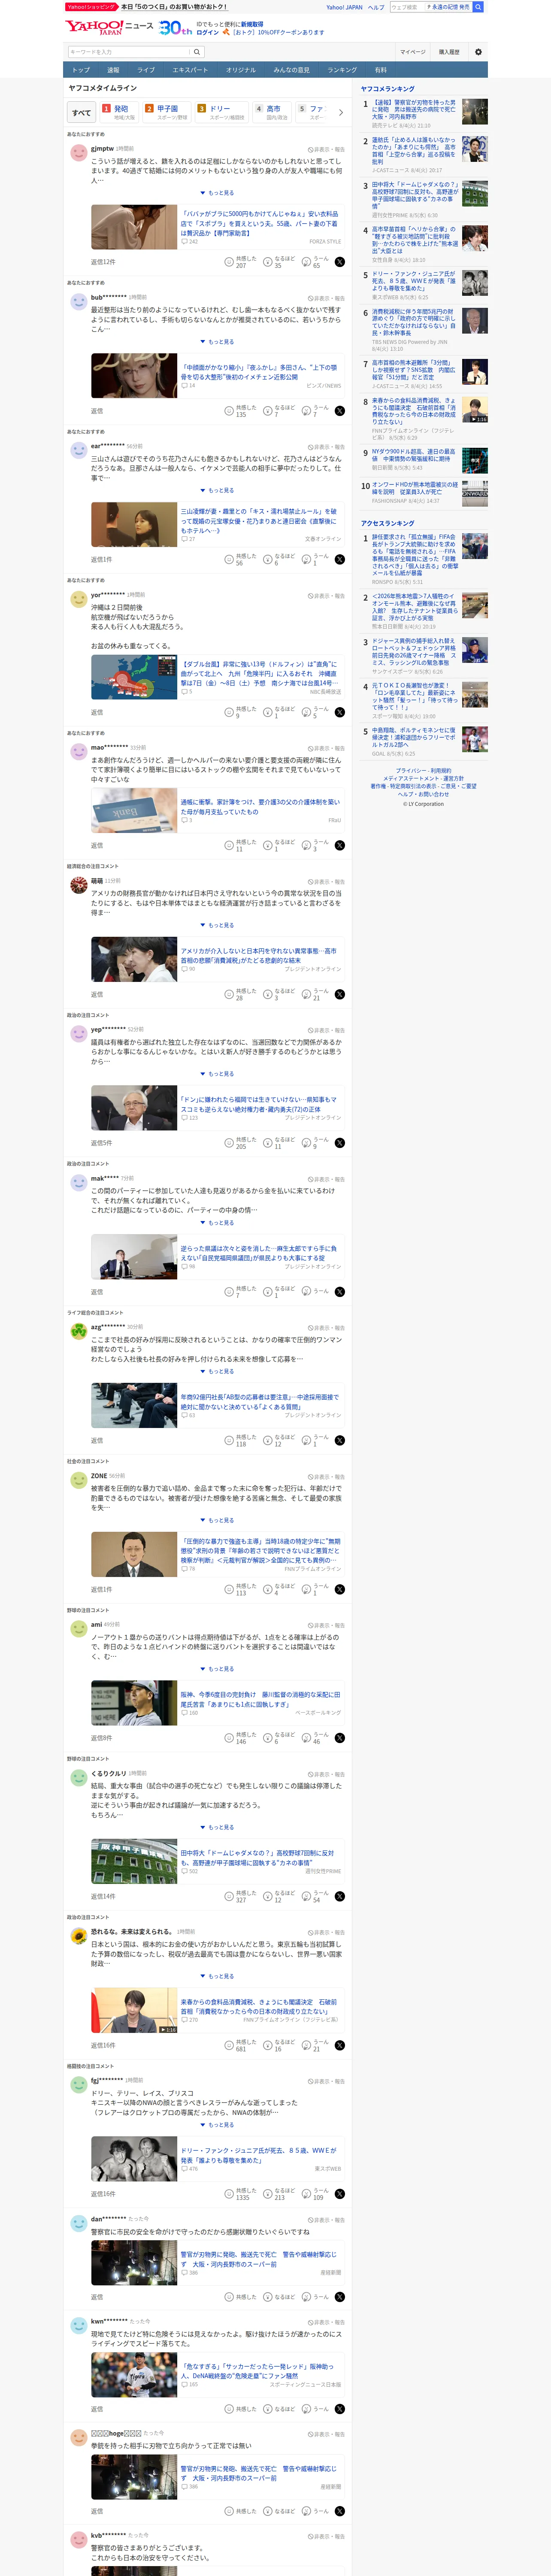
Task: Open マイページ
Action: (412, 52)
